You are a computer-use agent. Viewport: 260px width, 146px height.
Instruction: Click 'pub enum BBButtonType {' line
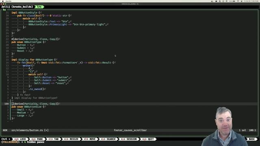point(28,42)
